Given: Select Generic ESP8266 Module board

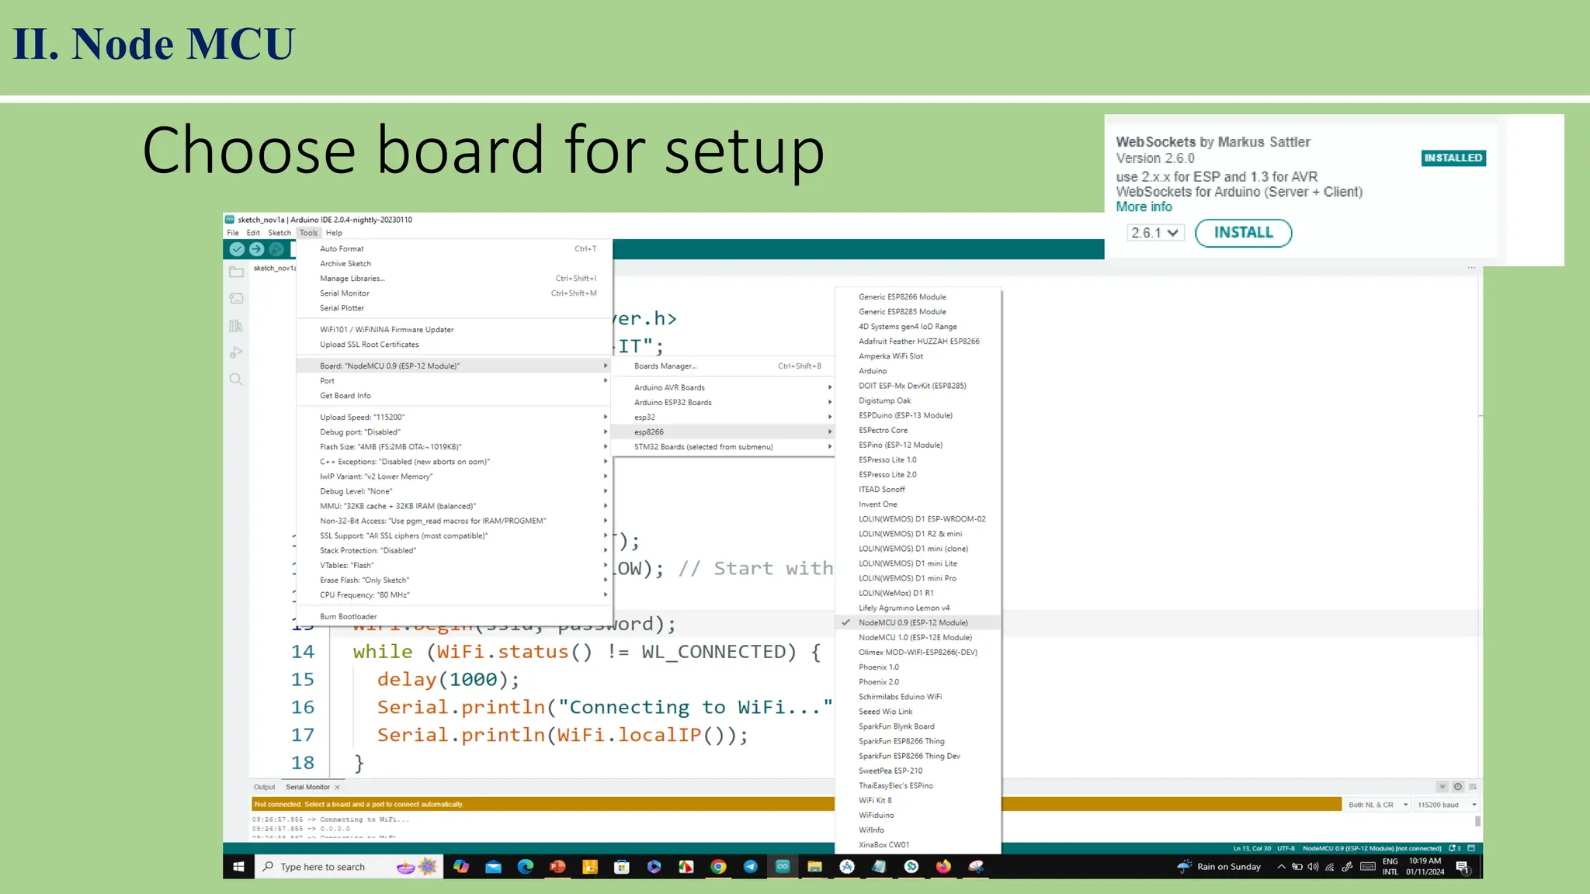Looking at the screenshot, I should (x=918, y=296).
